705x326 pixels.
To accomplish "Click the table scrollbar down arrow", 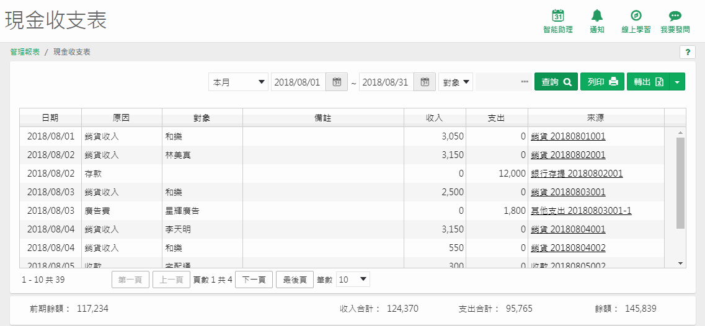I will coord(680,263).
